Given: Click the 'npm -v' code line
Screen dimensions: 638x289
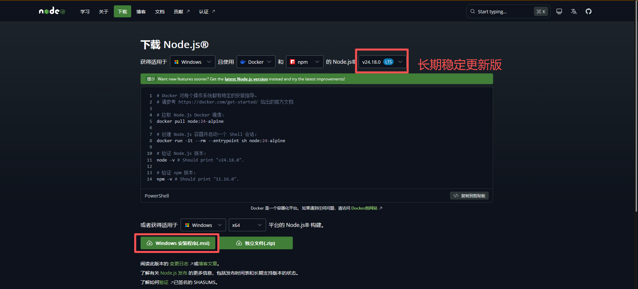Looking at the screenshot, I should 198,179.
